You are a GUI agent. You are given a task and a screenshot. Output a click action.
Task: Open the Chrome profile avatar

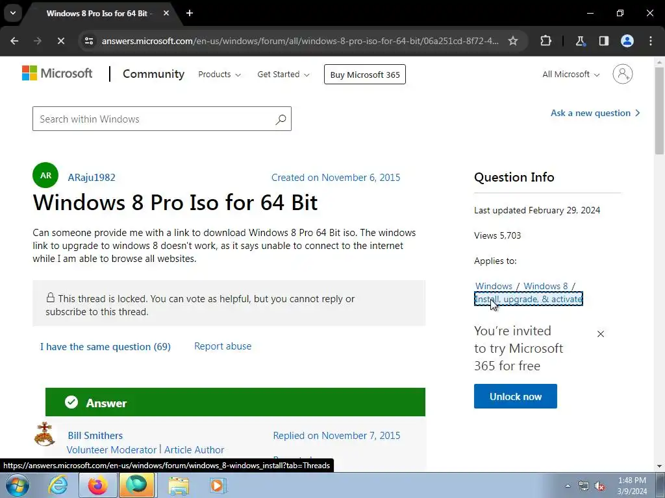point(627,41)
